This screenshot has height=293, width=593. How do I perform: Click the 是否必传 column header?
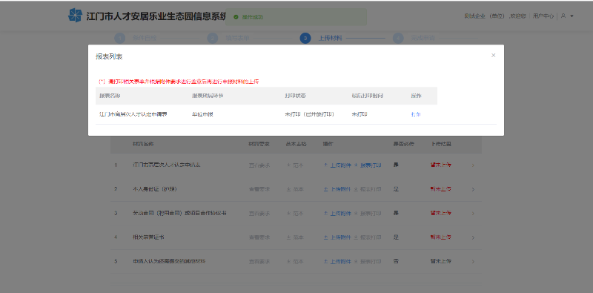[403, 144]
